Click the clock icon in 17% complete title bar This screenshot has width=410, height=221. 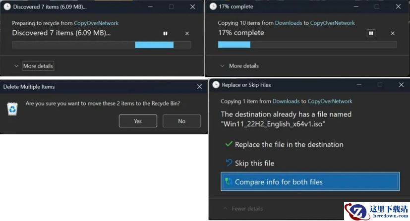tap(213, 6)
